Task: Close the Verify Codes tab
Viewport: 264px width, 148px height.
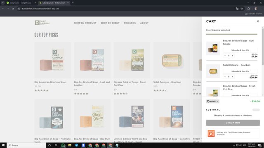Action: click(x=35, y=3)
